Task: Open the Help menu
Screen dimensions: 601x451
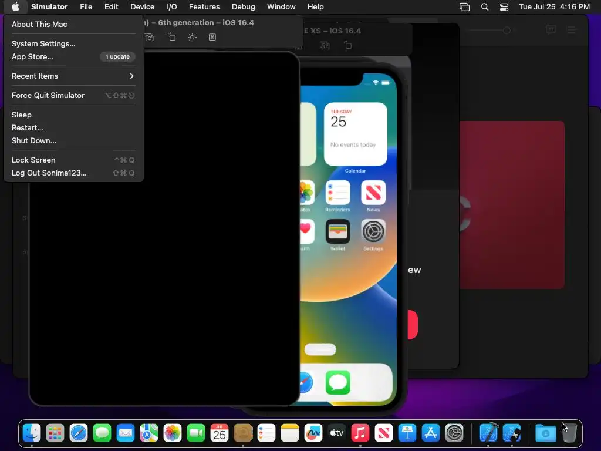Action: (315, 7)
